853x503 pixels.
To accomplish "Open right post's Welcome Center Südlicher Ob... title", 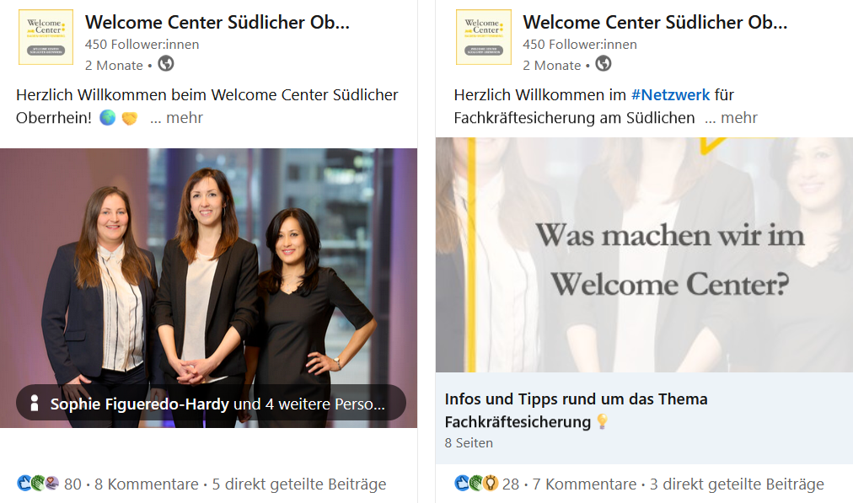I will pyautogui.click(x=655, y=22).
